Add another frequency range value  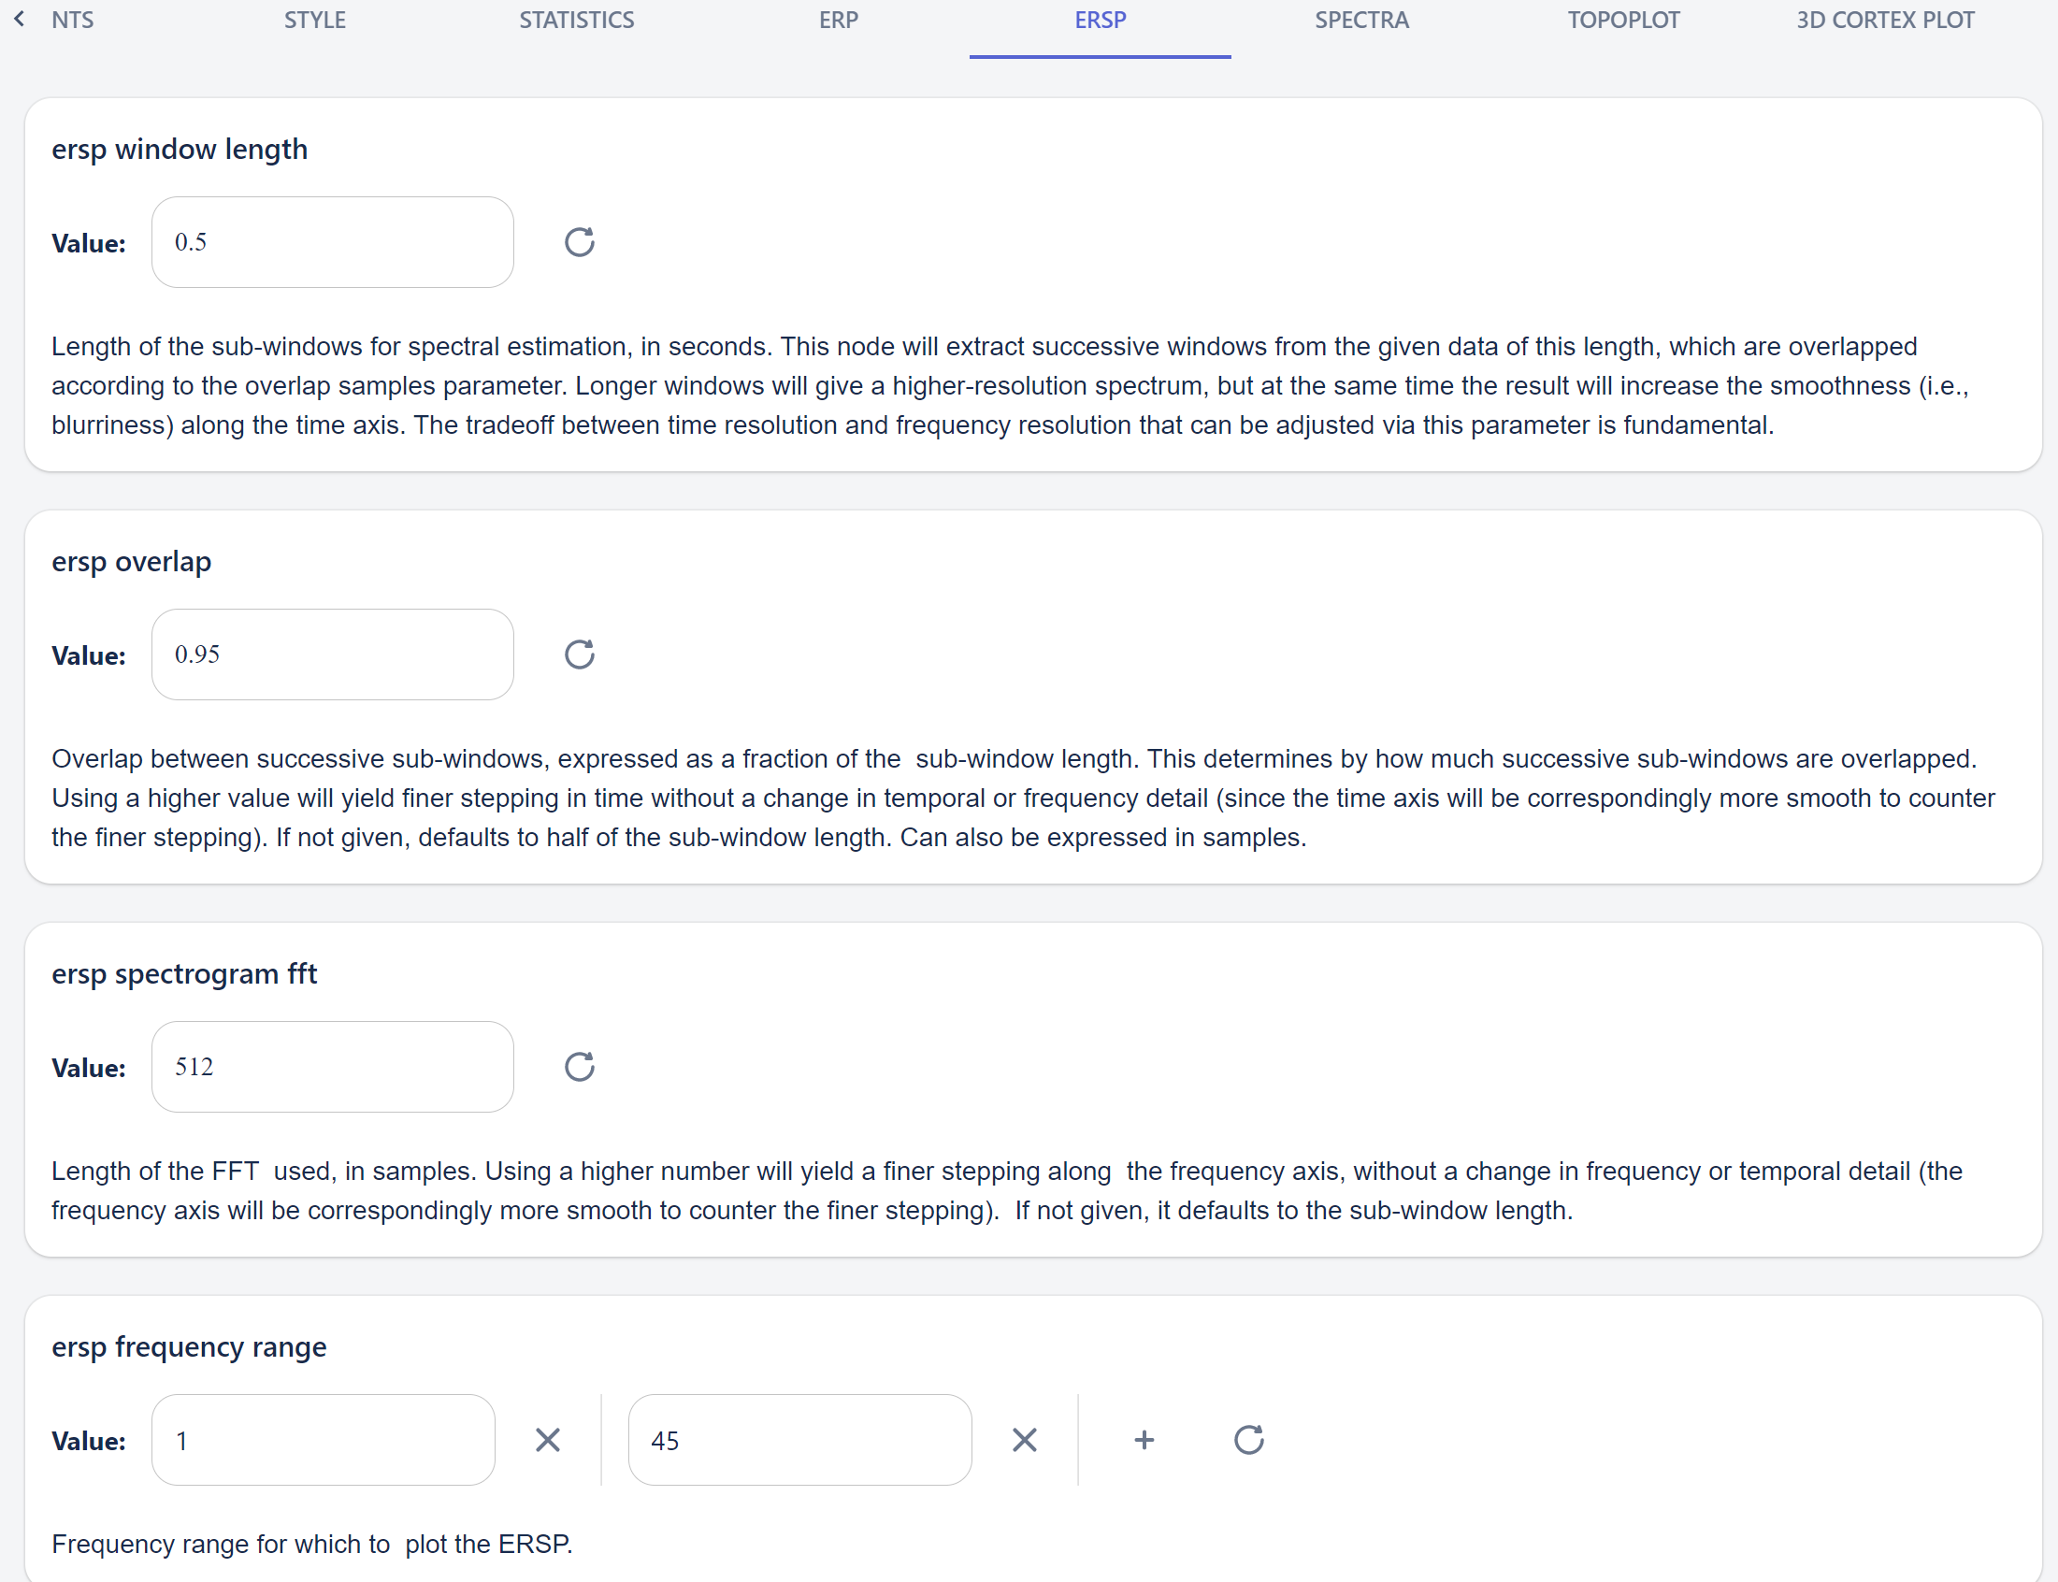point(1144,1440)
